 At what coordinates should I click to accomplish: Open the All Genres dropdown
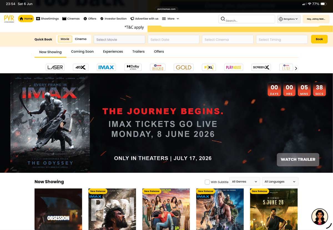coord(245,182)
